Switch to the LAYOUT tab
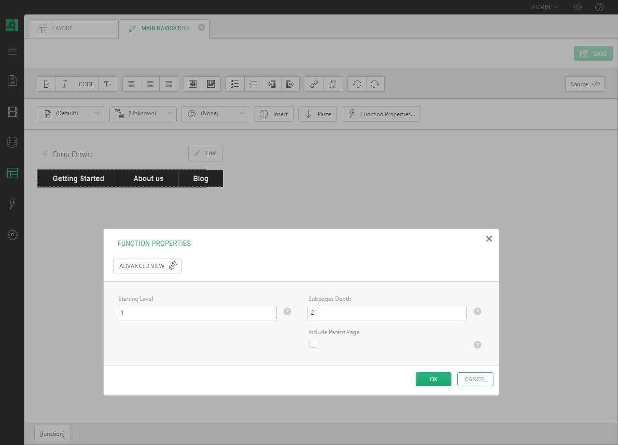 point(62,28)
